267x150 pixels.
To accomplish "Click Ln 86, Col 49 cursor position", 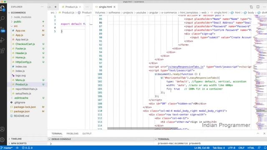I will [x=202, y=148].
